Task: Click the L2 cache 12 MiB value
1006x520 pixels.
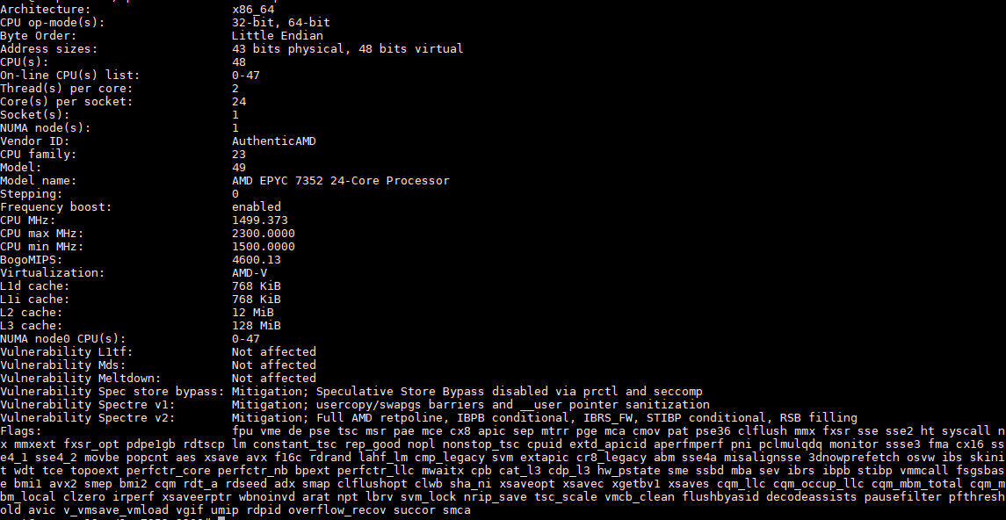Action: click(252, 313)
